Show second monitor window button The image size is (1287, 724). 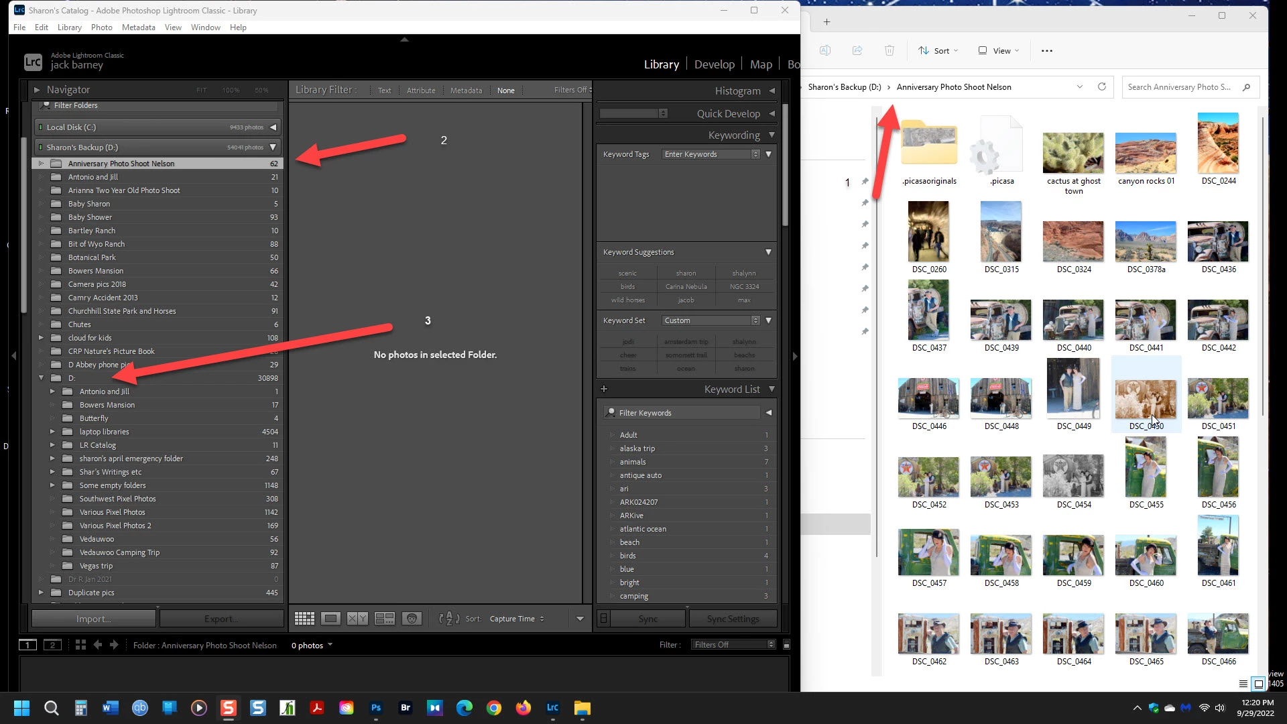52,645
